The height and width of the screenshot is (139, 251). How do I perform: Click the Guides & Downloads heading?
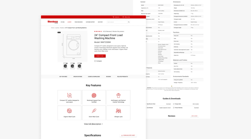tap(172, 99)
